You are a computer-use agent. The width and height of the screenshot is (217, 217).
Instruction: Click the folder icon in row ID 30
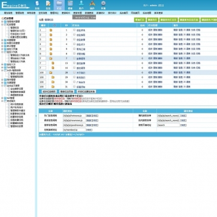(x=53, y=82)
